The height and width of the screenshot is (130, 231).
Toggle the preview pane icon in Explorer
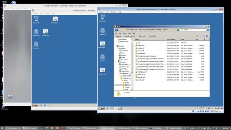pos(203,36)
